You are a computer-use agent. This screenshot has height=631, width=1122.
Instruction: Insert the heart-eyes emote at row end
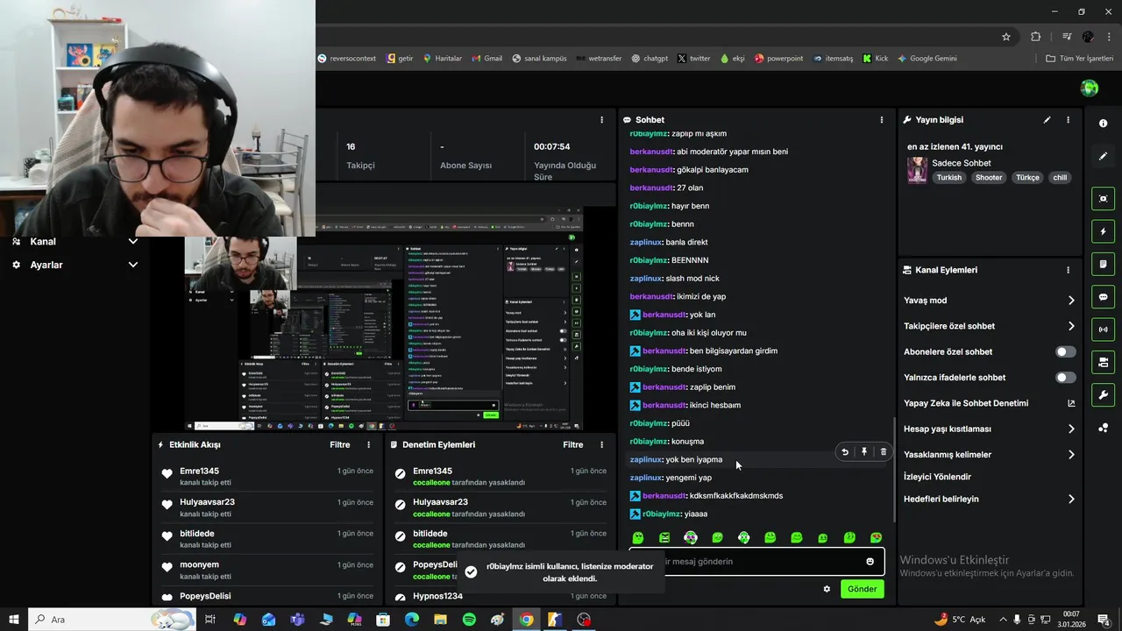coord(876,538)
